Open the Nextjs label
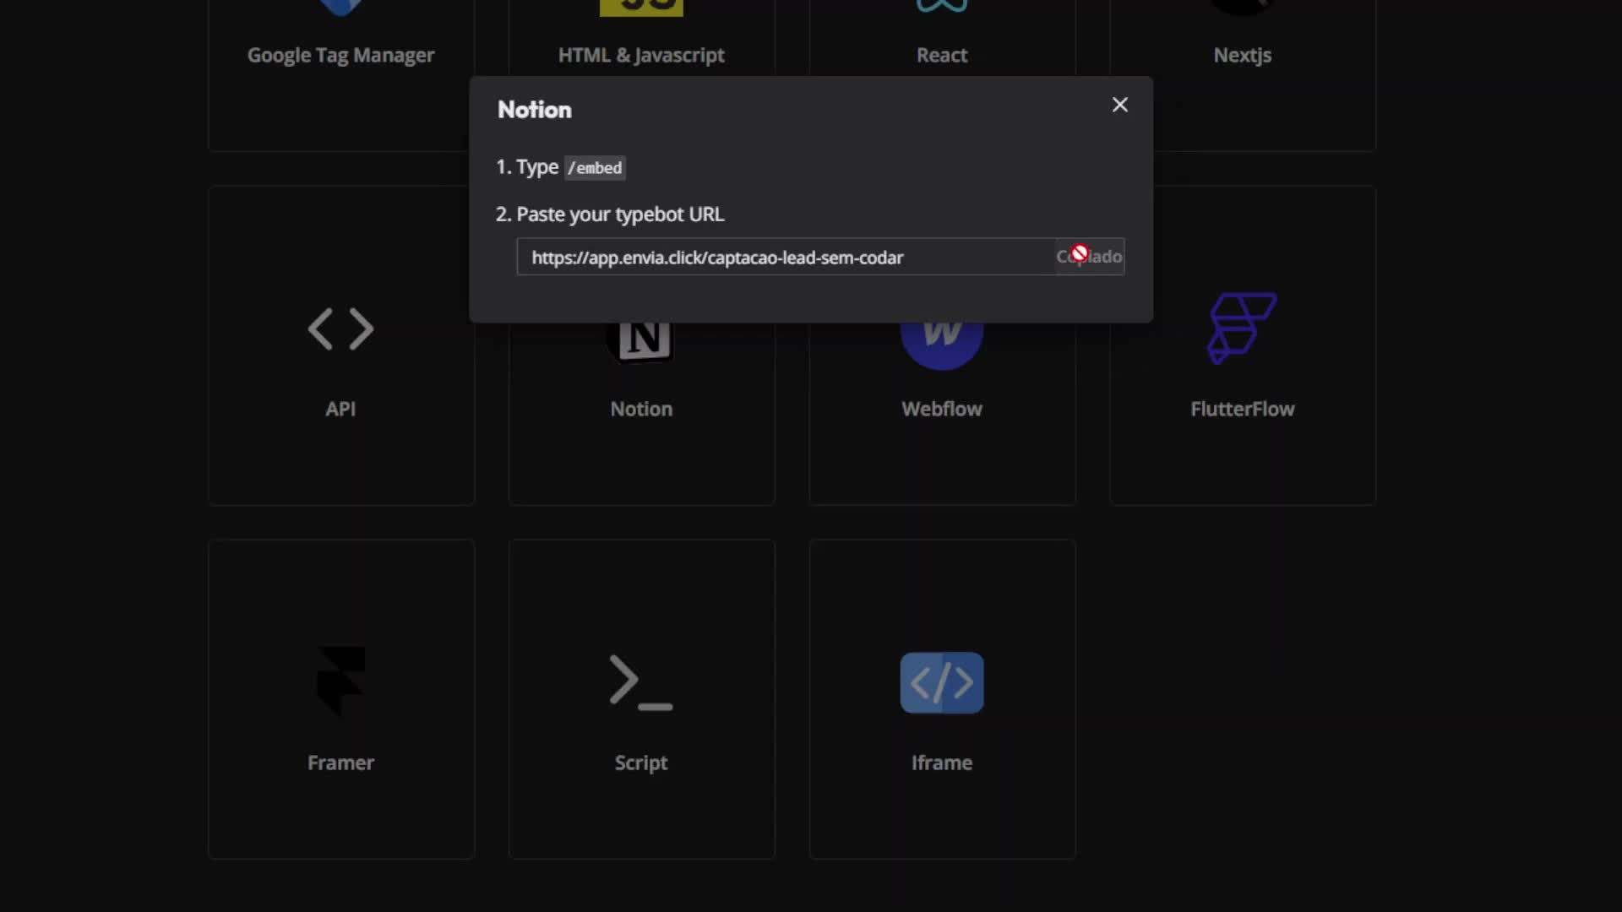 click(1242, 56)
